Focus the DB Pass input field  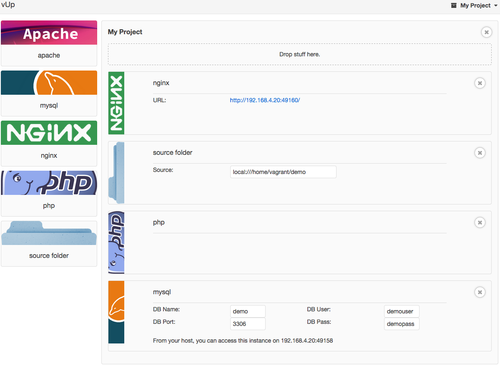pos(402,324)
